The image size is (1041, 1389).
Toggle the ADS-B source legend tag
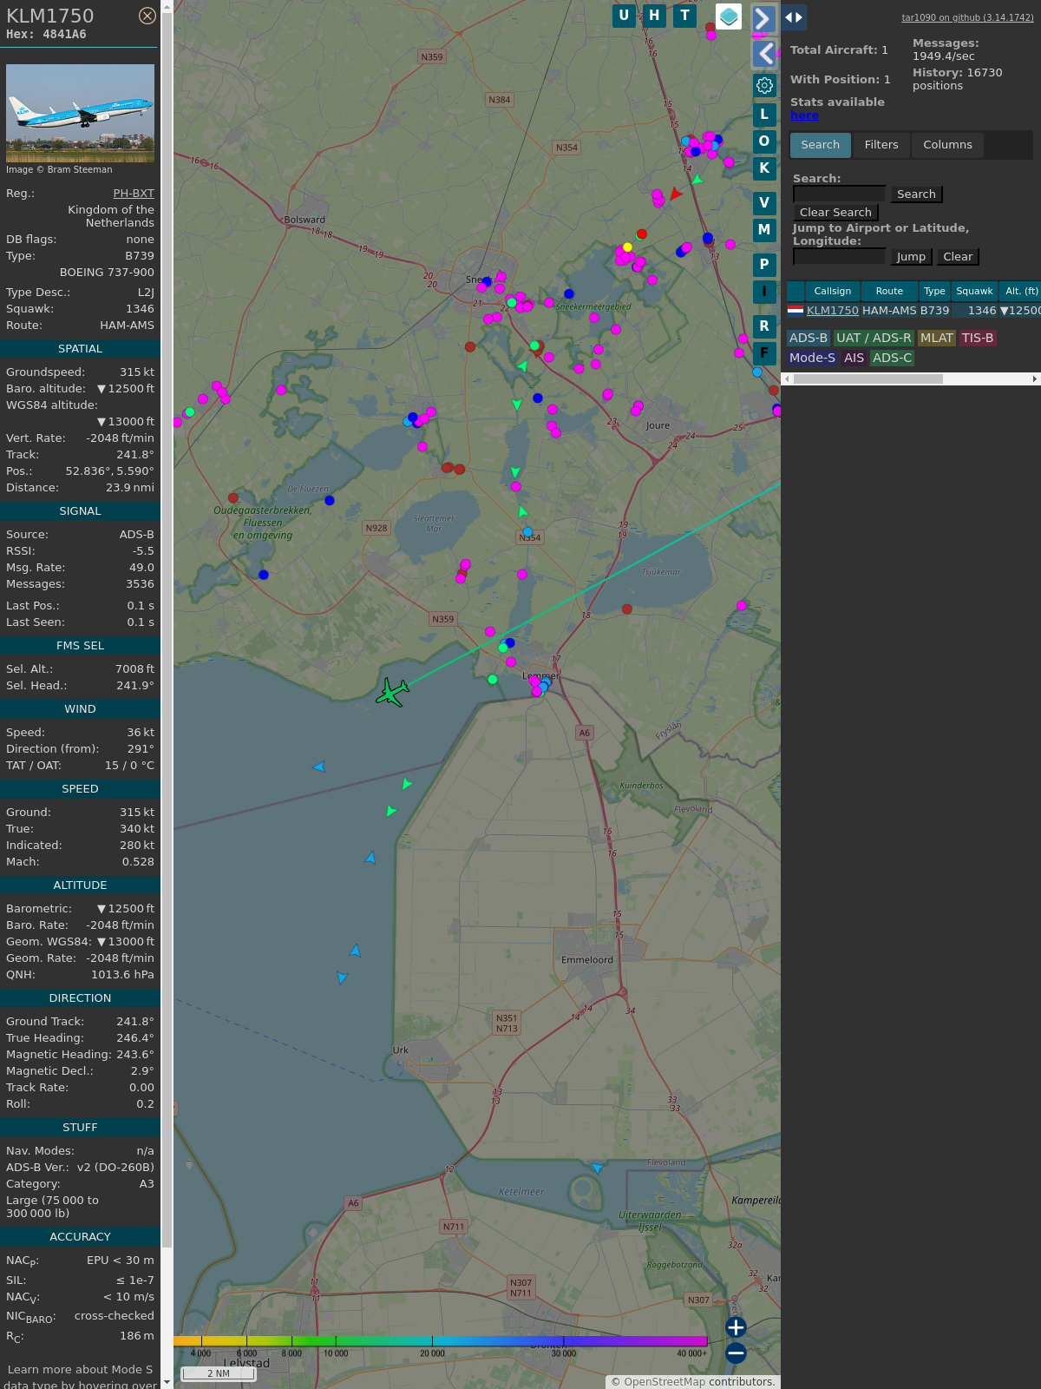[x=809, y=339]
